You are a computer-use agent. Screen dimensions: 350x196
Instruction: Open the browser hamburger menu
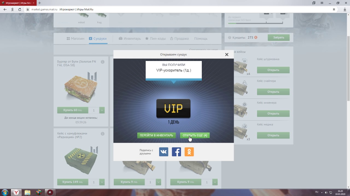coord(322,3)
